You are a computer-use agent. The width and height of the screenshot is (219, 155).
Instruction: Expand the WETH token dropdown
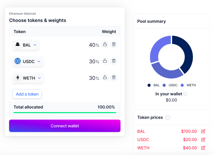pos(28,78)
